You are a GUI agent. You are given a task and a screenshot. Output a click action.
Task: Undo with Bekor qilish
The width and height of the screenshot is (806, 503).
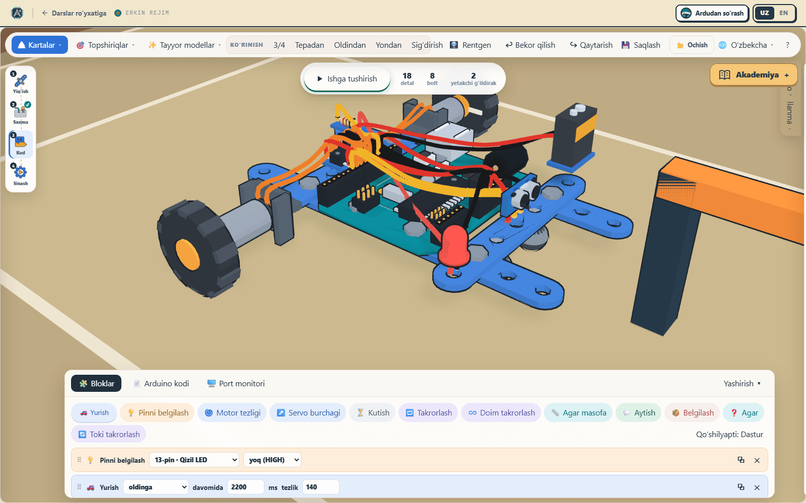[x=530, y=45]
